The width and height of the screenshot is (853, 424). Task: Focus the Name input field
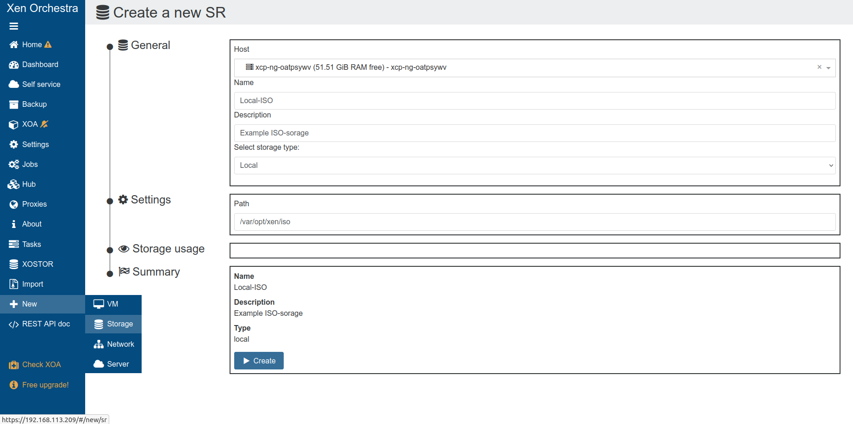pos(535,101)
